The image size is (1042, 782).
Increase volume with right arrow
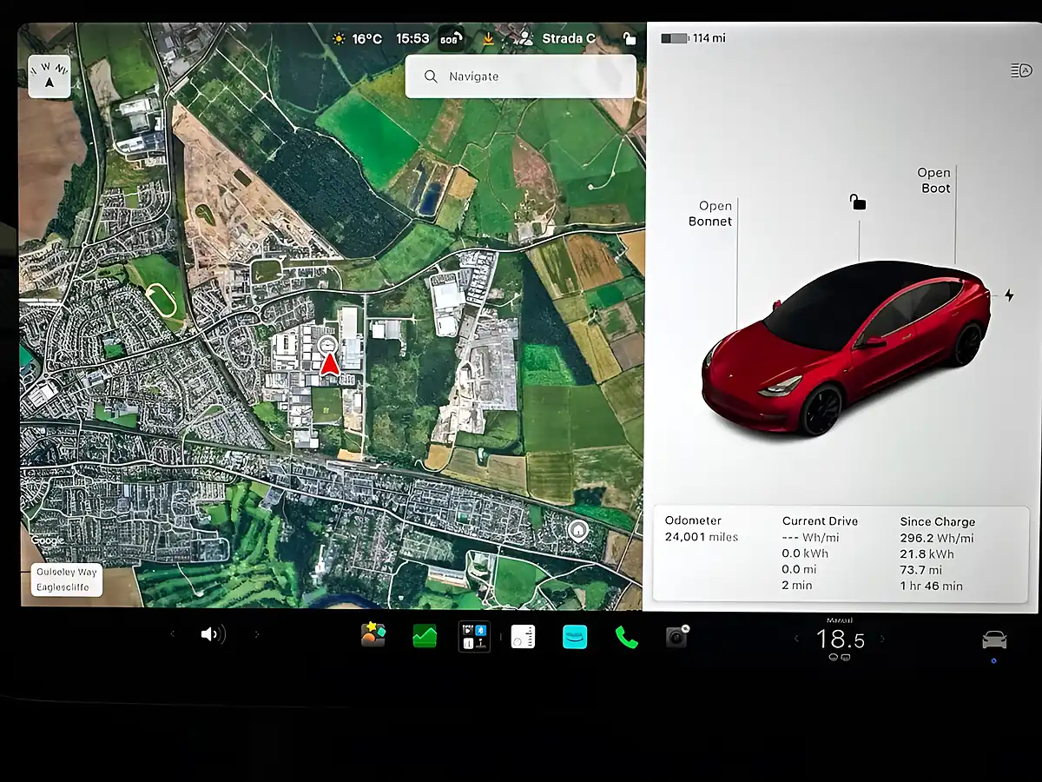click(256, 634)
